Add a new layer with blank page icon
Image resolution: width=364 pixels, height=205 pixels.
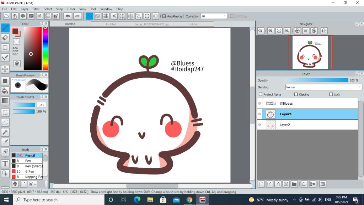[x=261, y=184]
